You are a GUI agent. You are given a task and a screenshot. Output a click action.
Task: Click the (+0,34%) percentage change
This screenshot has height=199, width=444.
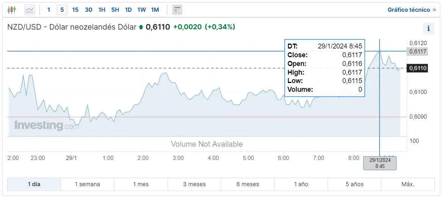(x=220, y=27)
